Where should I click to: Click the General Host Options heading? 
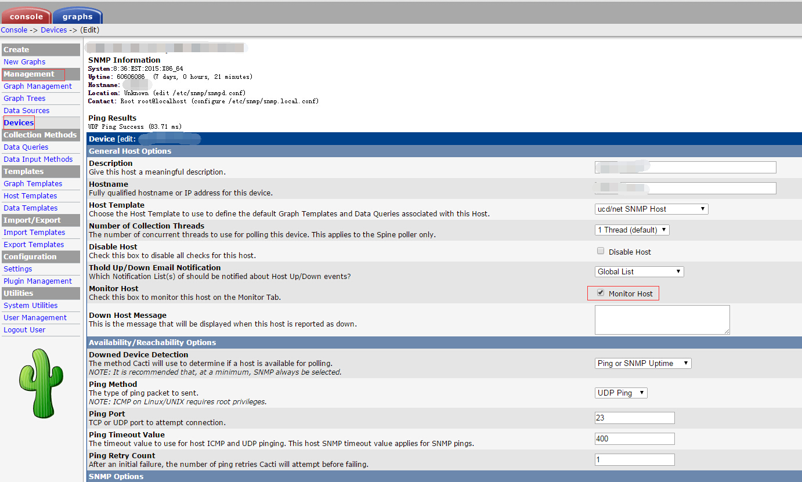point(130,151)
